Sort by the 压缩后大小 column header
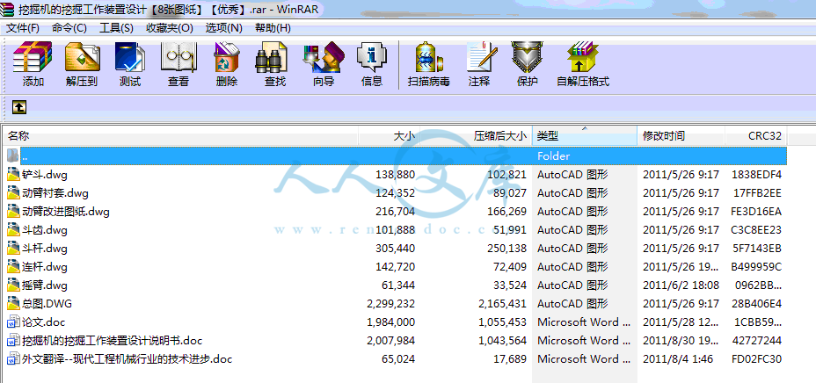This screenshot has height=383, width=816. click(x=477, y=136)
